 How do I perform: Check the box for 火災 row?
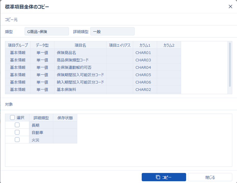click(x=17, y=140)
